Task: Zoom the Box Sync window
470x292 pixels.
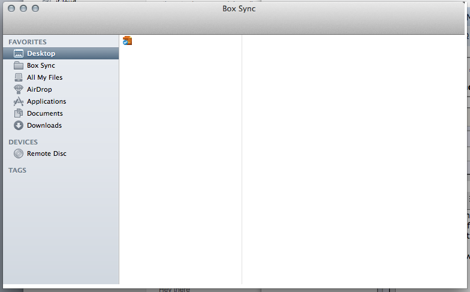Action: [35, 8]
